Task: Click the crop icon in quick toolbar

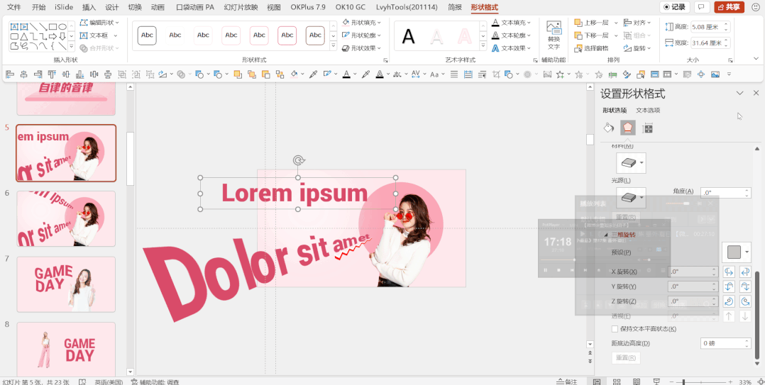Action: coord(497,74)
